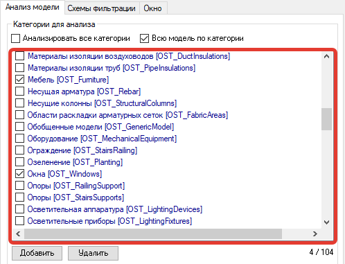
Task: Select the text Окна [OST_Windows]
Action: point(64,174)
